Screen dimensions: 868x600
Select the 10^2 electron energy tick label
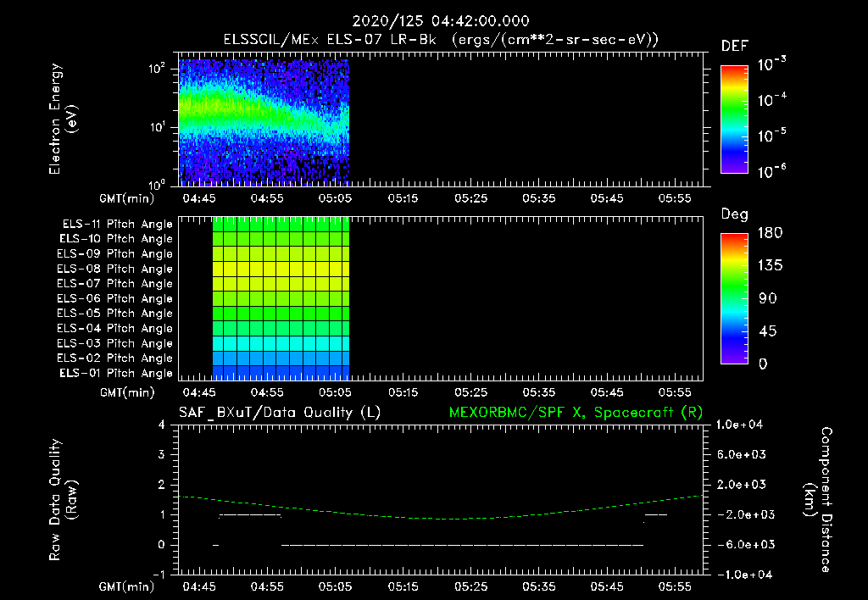pos(157,69)
